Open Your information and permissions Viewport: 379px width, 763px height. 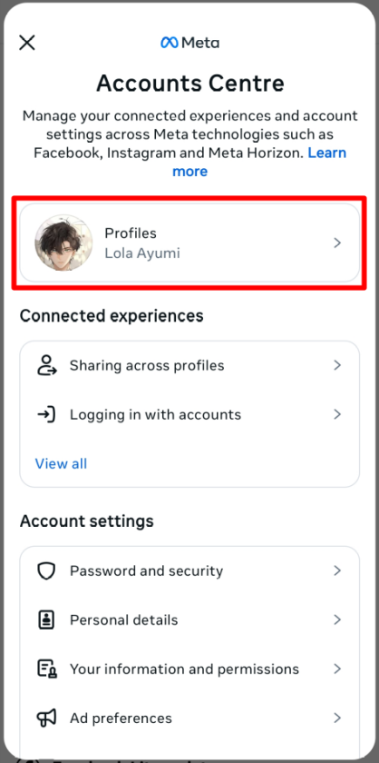click(x=189, y=669)
